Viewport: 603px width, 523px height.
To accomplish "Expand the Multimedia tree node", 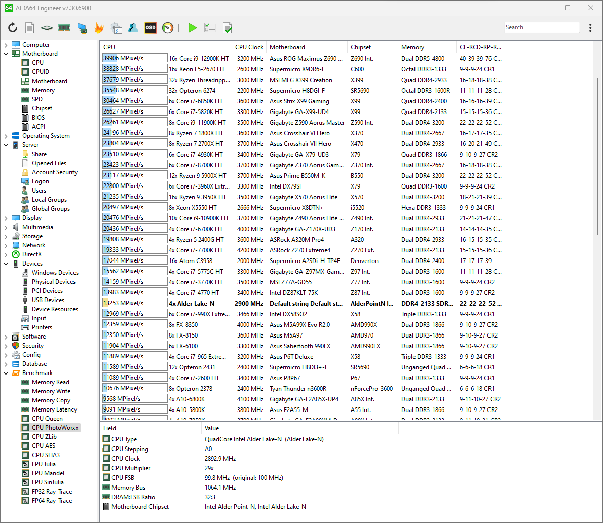I will [x=6, y=227].
